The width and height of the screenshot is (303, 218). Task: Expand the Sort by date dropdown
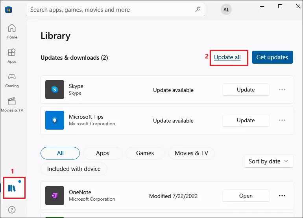click(268, 161)
